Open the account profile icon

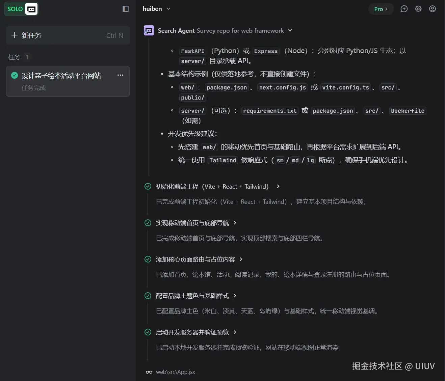point(433,9)
